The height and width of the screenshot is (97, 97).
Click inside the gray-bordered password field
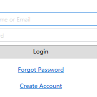(48, 35)
